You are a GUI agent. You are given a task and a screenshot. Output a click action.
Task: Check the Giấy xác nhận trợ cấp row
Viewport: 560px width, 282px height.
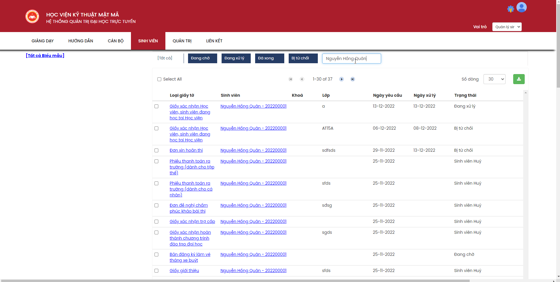tap(156, 222)
